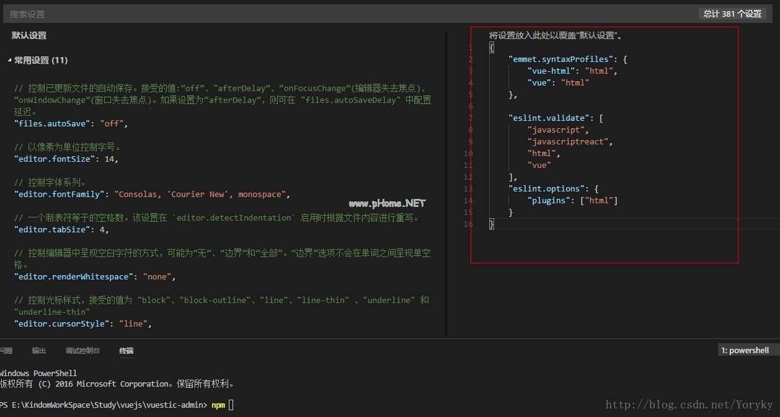Click the value 14 of editor.fontSize
The height and width of the screenshot is (417, 780).
pyautogui.click(x=109, y=159)
